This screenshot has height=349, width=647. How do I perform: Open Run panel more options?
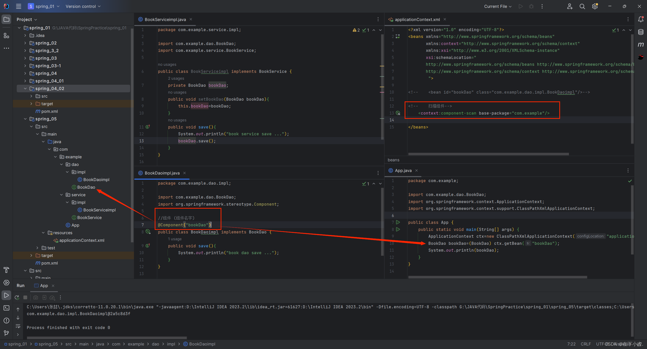point(60,297)
